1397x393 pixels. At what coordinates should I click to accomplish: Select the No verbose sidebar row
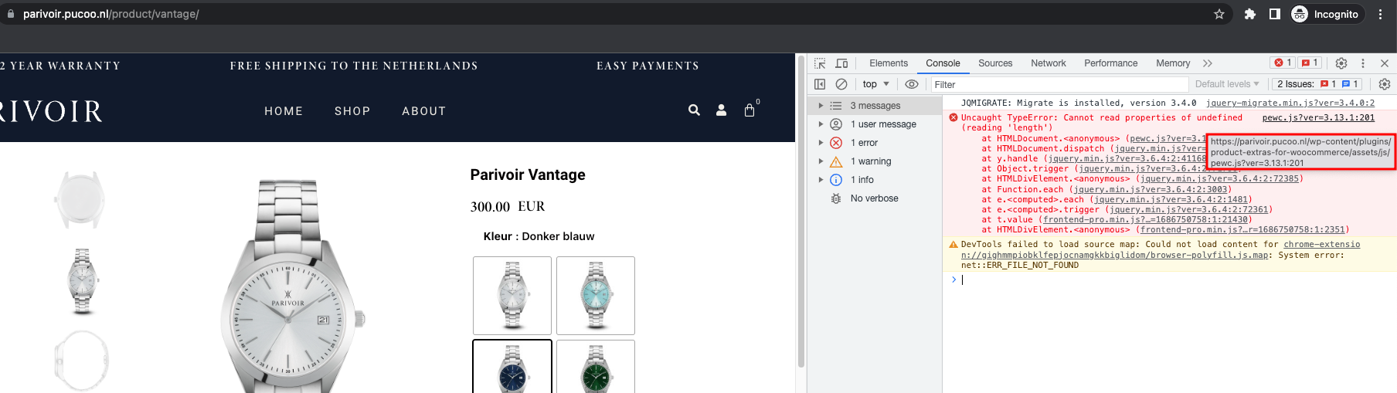click(875, 198)
